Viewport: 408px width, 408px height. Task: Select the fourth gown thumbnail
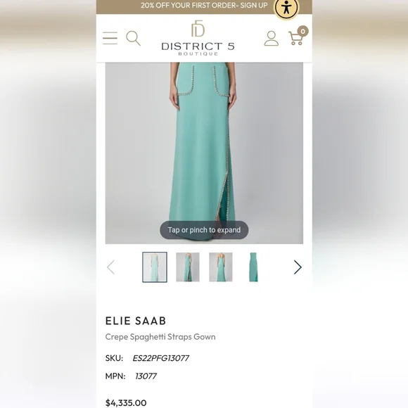tap(253, 267)
